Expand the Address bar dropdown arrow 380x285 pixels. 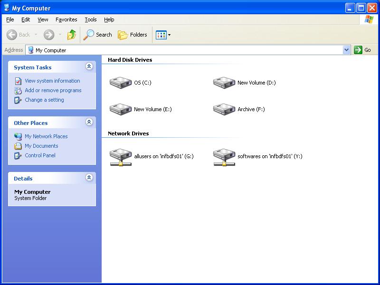(346, 50)
